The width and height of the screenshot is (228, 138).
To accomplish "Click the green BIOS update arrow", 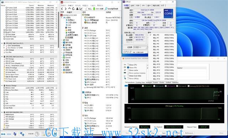I will point(94,9).
